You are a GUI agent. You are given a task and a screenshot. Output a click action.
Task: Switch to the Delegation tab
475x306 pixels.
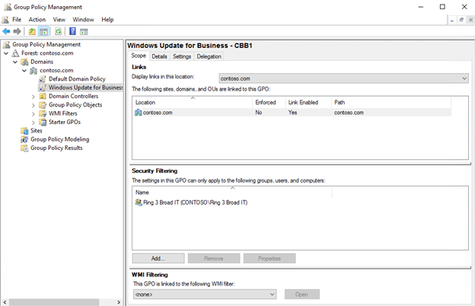pos(209,56)
